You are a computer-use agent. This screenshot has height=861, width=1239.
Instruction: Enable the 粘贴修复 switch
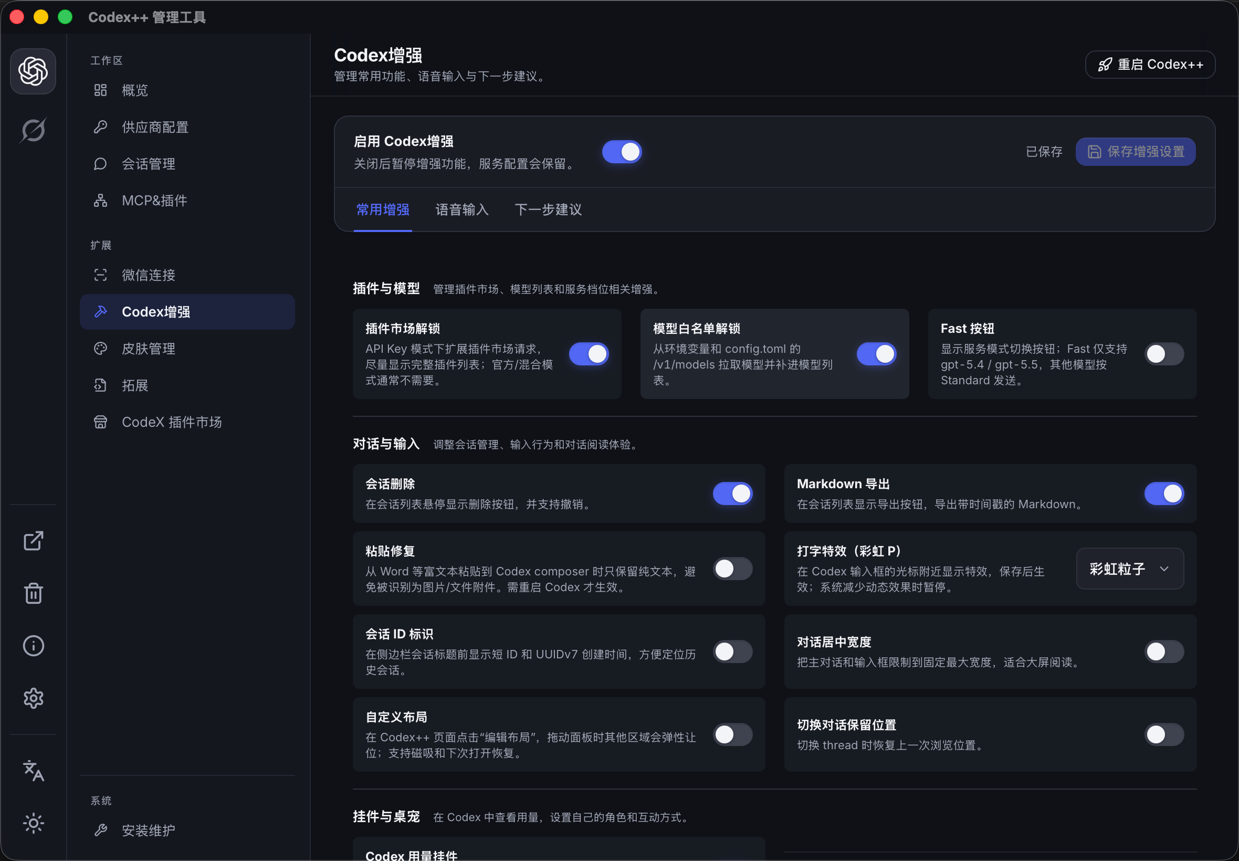(x=732, y=569)
